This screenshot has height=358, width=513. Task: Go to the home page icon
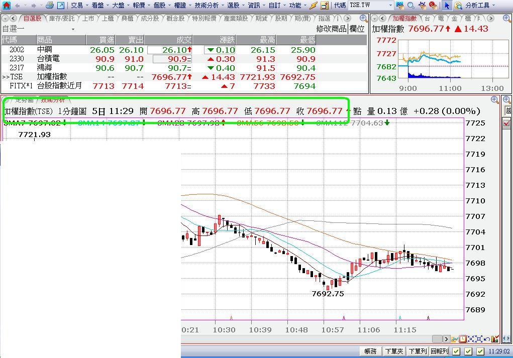pos(6,5)
